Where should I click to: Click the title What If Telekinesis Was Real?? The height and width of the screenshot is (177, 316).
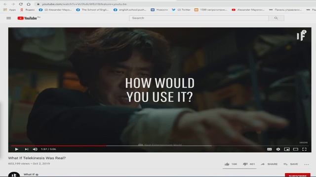(x=37, y=158)
